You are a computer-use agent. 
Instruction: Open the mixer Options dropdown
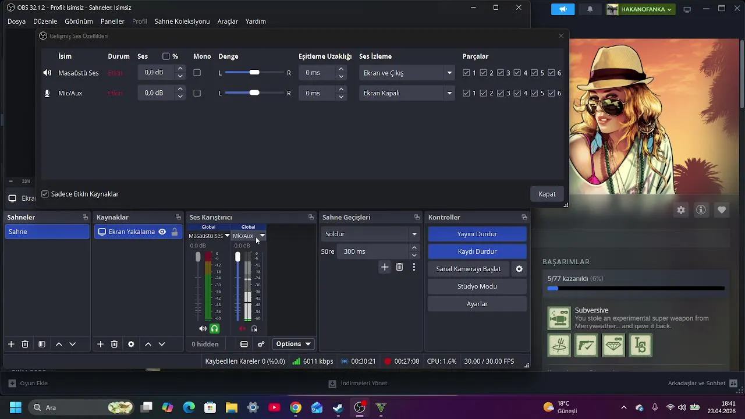[x=293, y=344]
